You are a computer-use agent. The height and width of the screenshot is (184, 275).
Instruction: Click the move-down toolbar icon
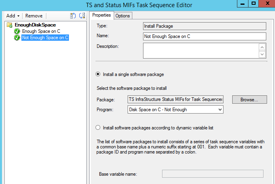pyautogui.click(x=82, y=16)
